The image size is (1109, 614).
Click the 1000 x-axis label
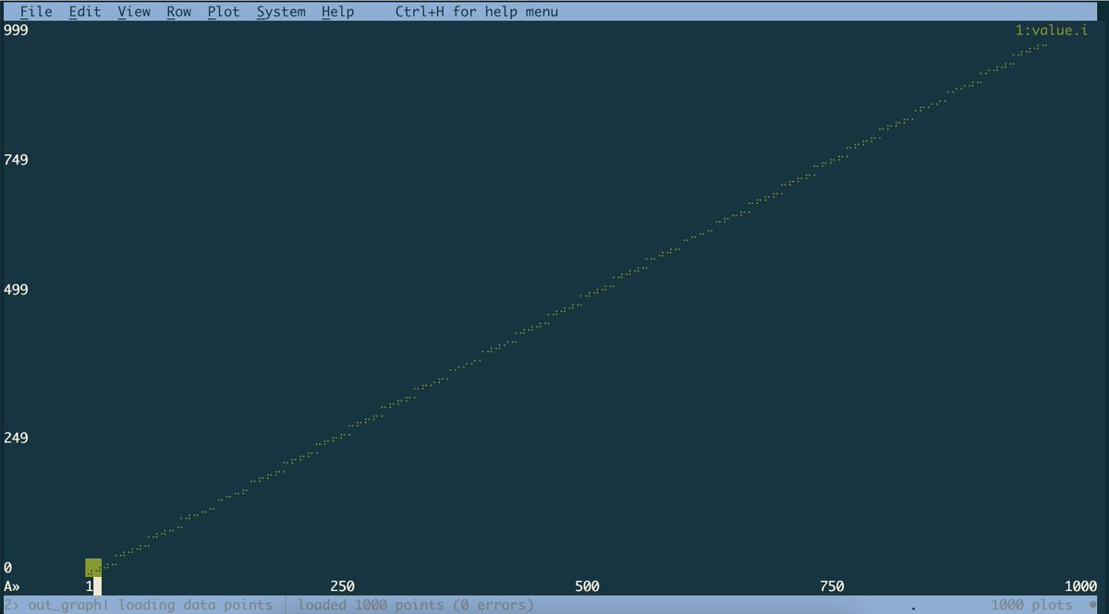(1080, 586)
